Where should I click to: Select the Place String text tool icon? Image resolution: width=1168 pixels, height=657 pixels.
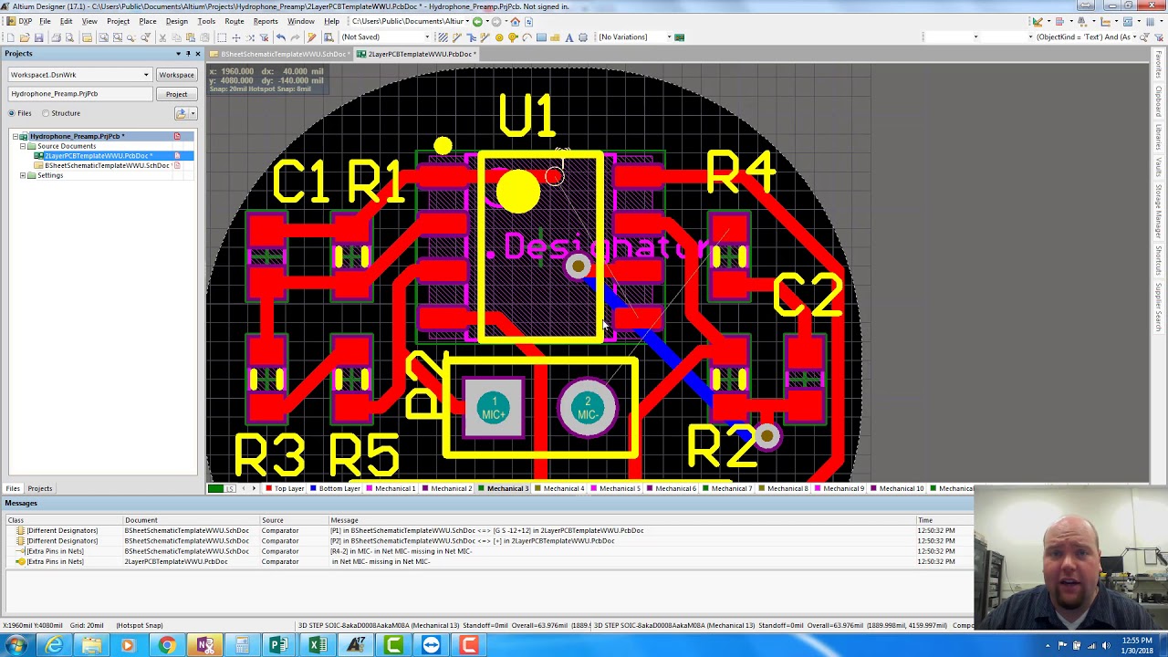[569, 37]
